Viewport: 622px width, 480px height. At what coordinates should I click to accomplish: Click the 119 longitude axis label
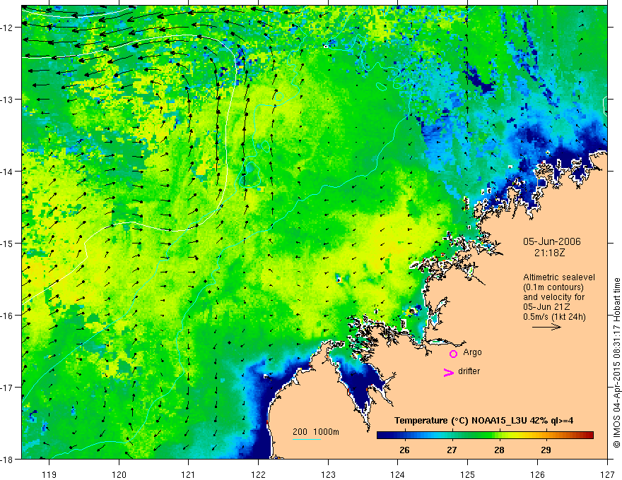(49, 463)
